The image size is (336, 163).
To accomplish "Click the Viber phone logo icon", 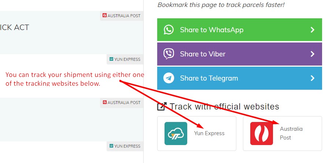I will point(169,54).
